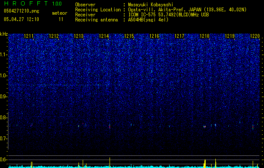Screen dimensions: 264x168
Task: Click the 1212 time marker
Action: pos(54,36)
